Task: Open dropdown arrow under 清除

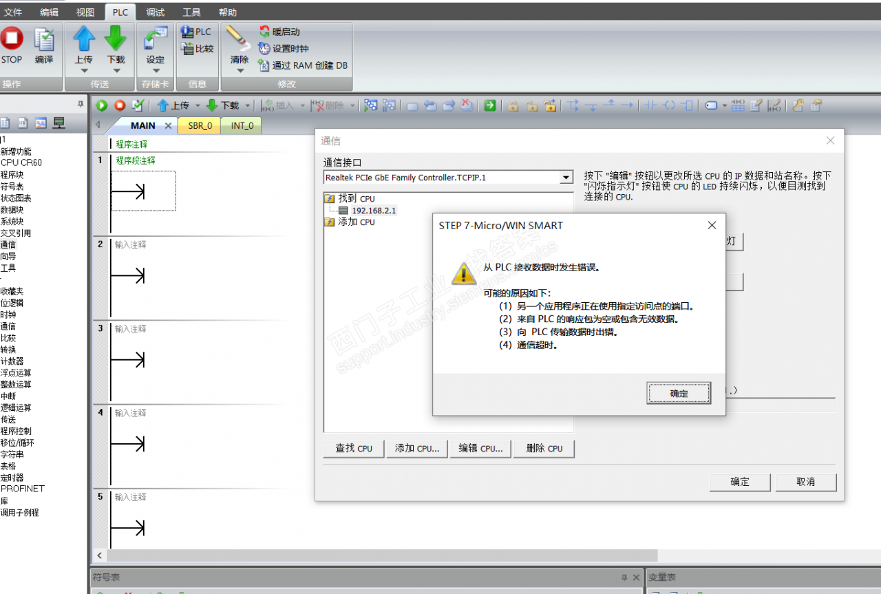Action: (x=239, y=70)
